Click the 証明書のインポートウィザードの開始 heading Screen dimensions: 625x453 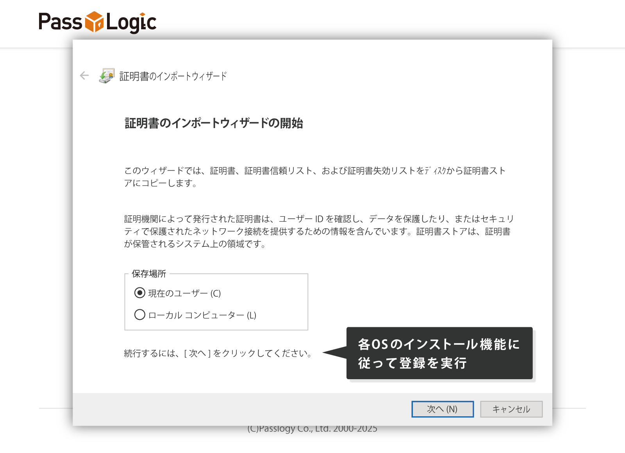(x=214, y=123)
